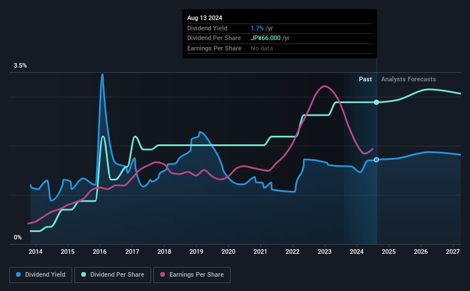This screenshot has width=470, height=291.
Task: Click the No data earnings value
Action: [262, 48]
